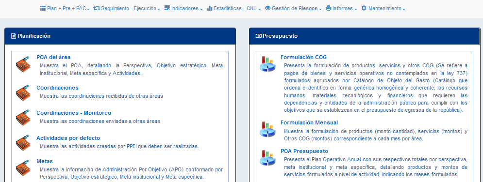Click the dropdown caret after Indicadores

point(201,10)
